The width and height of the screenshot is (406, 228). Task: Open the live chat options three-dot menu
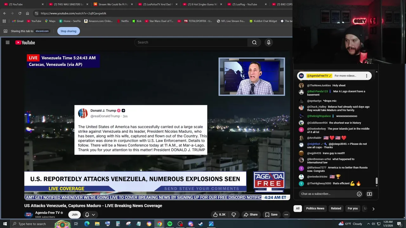pyautogui.click(x=366, y=76)
